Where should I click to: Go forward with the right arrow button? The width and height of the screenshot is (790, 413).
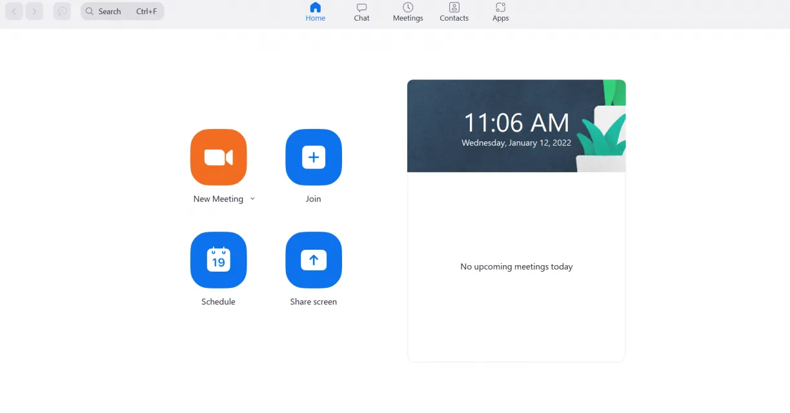[x=34, y=11]
